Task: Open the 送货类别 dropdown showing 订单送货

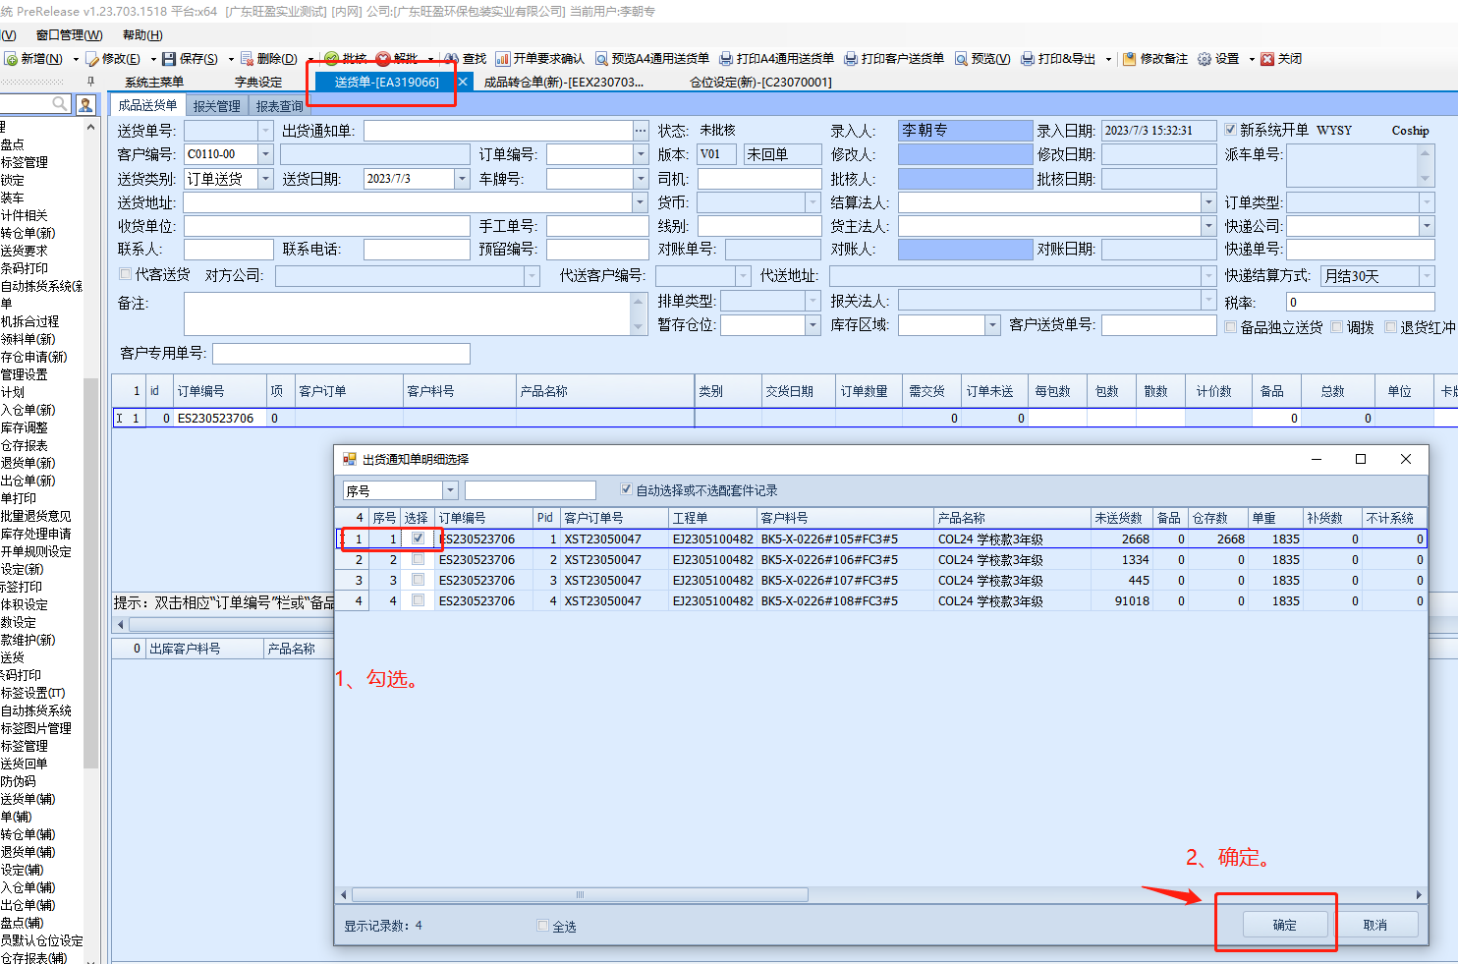Action: [x=265, y=179]
